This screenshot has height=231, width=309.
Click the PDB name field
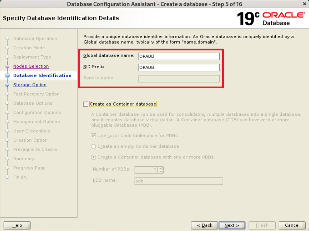(x=179, y=181)
